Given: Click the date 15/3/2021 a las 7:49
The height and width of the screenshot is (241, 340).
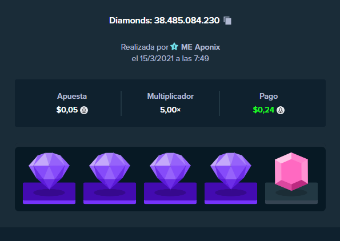Looking at the screenshot, I should point(174,58).
